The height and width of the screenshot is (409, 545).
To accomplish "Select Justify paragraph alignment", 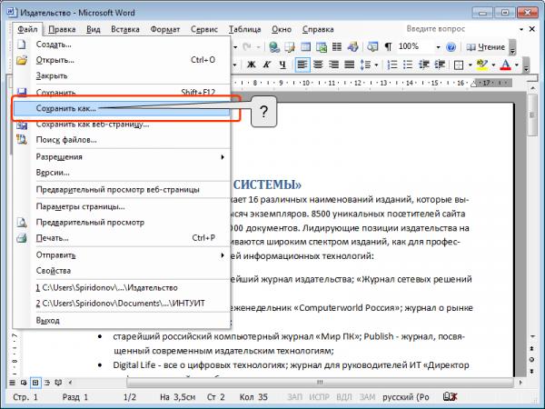I will point(350,65).
